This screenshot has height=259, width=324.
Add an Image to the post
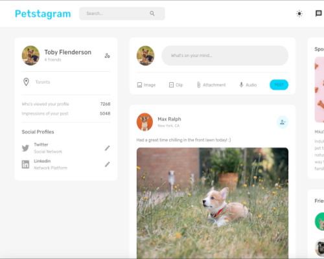[x=146, y=85]
